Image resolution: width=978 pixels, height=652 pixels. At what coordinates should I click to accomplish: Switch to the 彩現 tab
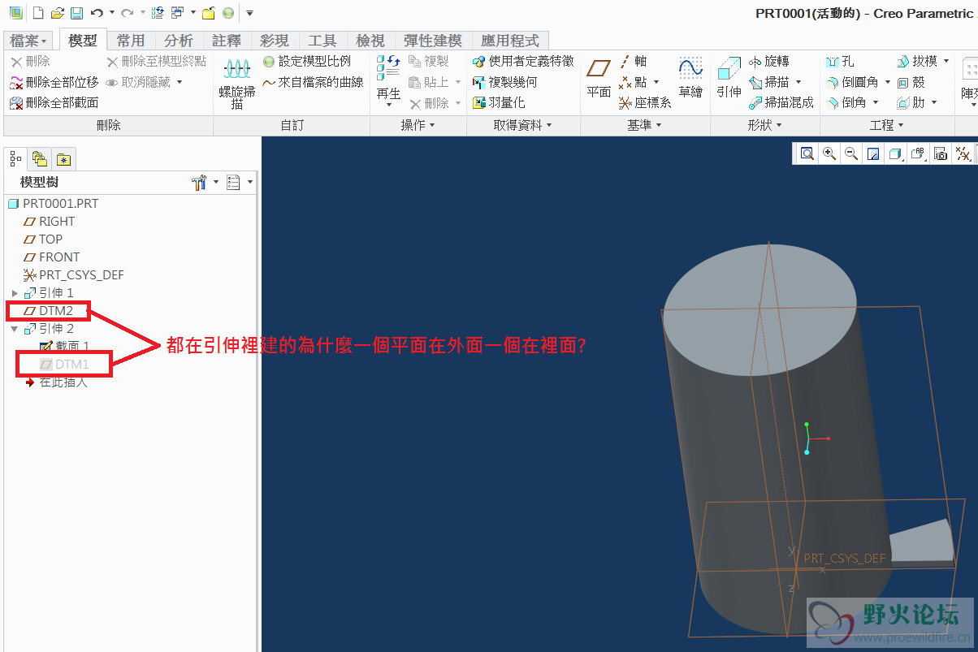click(x=275, y=41)
